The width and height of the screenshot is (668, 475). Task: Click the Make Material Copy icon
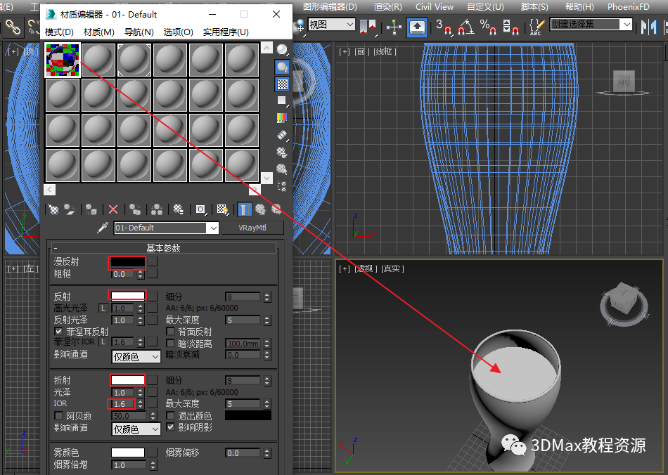point(135,209)
